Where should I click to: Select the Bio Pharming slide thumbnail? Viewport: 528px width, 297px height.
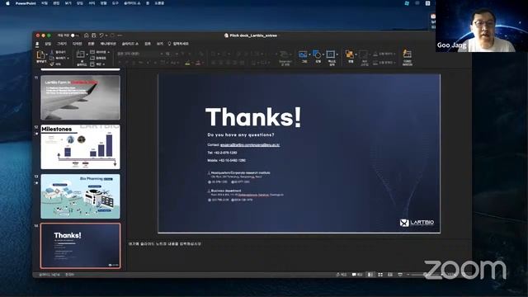pyautogui.click(x=81, y=196)
